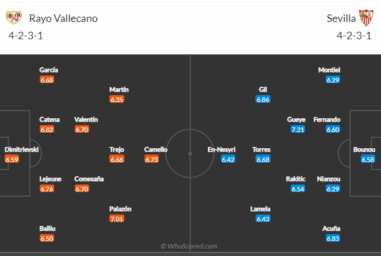
Task: Click Acuña's 6.83 rating badge
Action: point(333,238)
